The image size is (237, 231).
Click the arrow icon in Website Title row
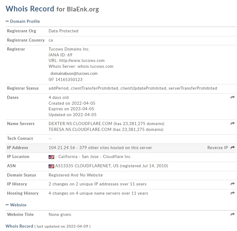(232, 214)
